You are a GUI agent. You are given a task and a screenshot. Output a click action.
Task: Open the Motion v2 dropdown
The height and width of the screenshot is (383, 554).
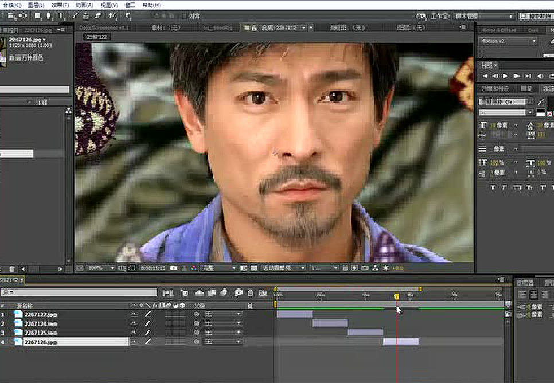[508, 41]
